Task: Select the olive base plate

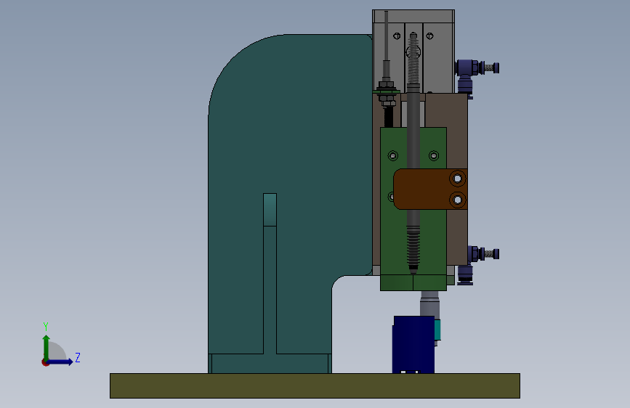Action: (x=315, y=386)
